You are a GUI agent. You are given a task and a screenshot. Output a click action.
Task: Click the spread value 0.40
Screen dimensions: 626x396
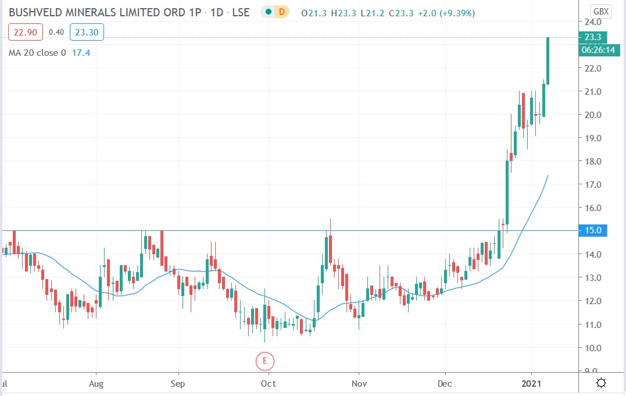point(56,33)
